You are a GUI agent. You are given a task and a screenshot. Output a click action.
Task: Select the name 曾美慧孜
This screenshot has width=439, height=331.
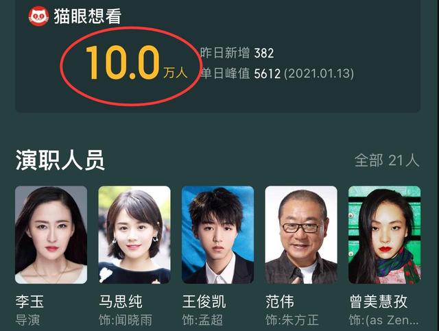point(378,302)
